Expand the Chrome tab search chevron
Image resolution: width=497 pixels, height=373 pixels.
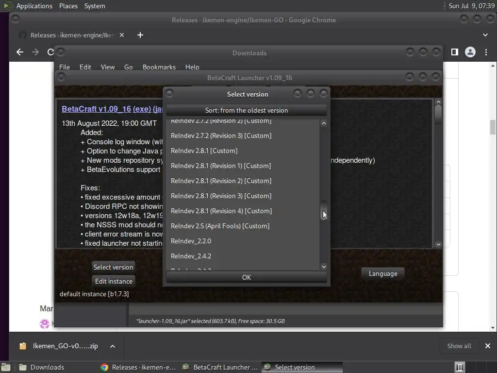tap(485, 35)
